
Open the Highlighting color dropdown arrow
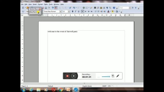click(115, 11)
